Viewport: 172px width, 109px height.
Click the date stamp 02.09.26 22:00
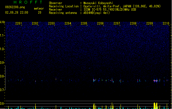(x=17, y=13)
